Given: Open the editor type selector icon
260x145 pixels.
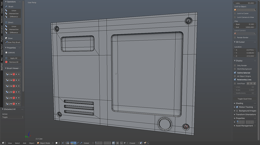Looking at the screenshot, I should (4, 143).
